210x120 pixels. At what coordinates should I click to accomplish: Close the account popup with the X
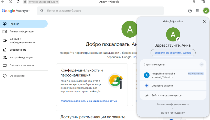(x=204, y=21)
